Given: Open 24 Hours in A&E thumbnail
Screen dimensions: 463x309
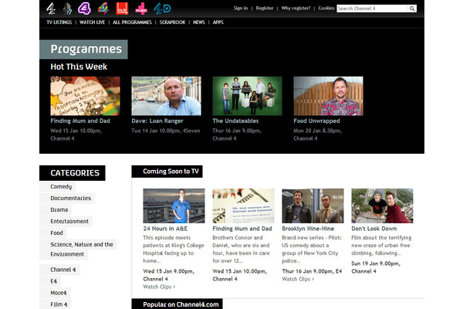Looking at the screenshot, I should [174, 205].
